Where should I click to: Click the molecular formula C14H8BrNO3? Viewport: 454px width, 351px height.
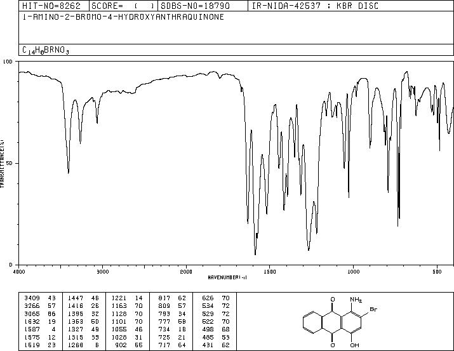[46, 50]
